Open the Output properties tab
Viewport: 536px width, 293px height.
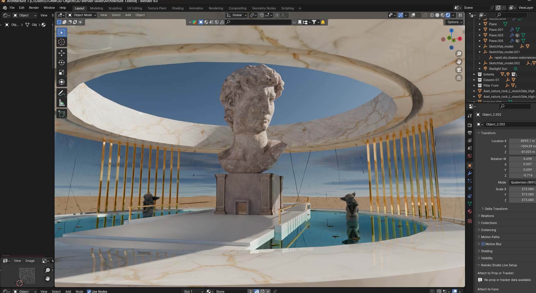click(x=470, y=133)
